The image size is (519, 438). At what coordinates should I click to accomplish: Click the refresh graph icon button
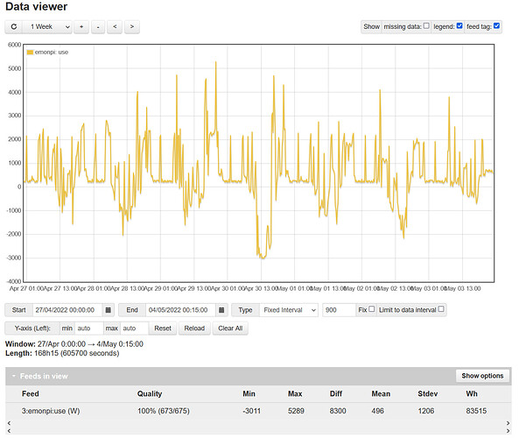pyautogui.click(x=14, y=26)
